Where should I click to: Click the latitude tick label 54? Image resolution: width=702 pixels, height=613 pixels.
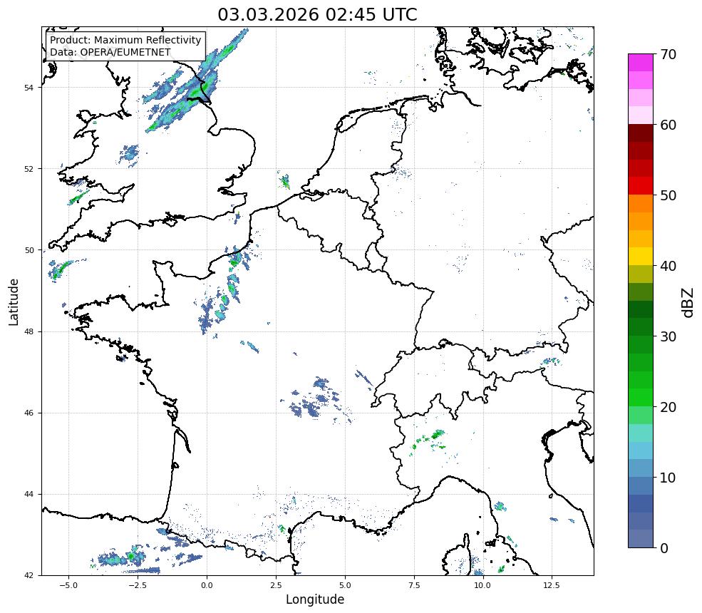(x=29, y=88)
